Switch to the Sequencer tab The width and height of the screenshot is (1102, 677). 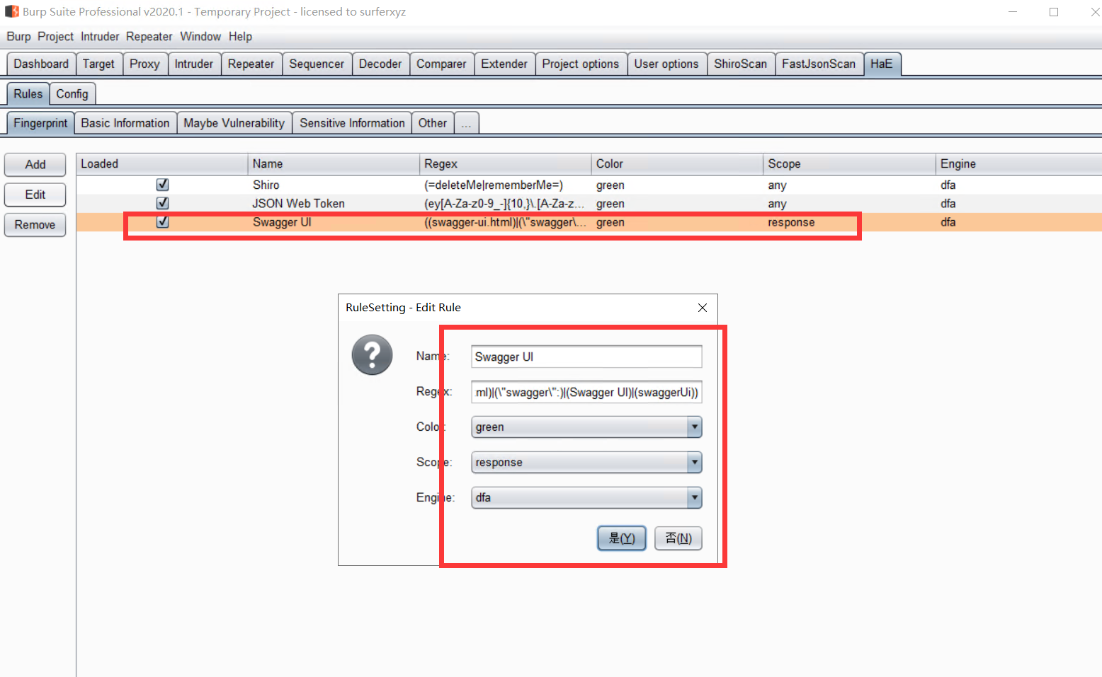point(317,64)
